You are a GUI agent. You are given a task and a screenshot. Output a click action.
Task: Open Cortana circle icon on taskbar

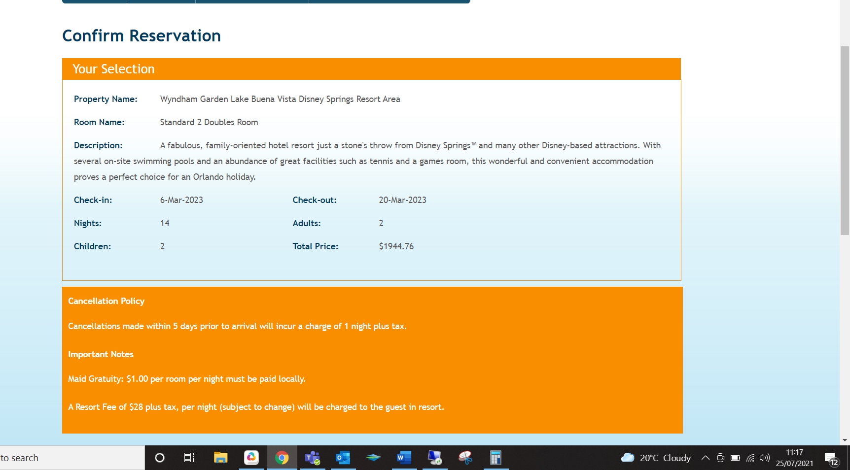[x=159, y=458]
